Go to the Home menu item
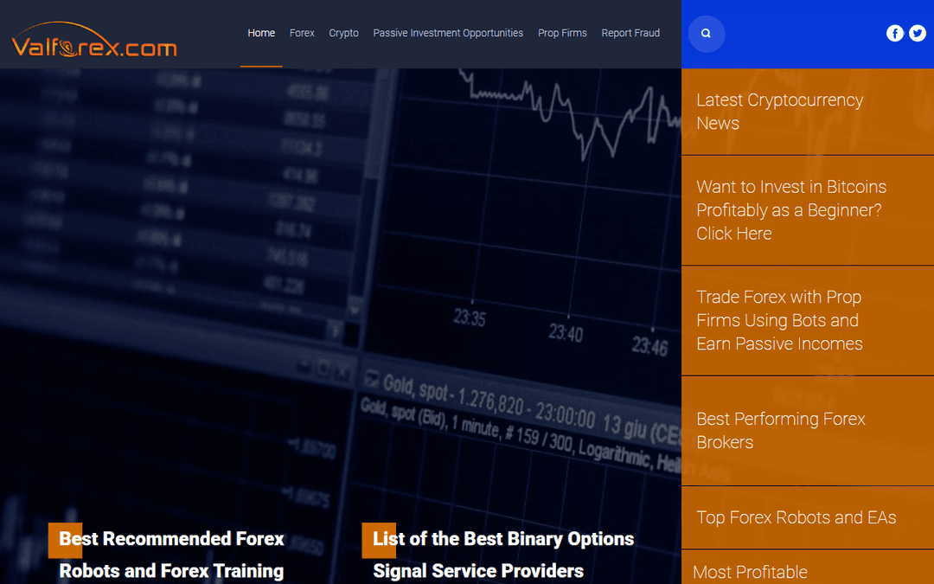 [261, 34]
